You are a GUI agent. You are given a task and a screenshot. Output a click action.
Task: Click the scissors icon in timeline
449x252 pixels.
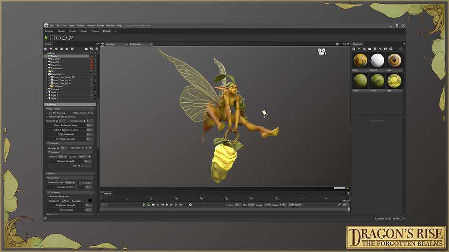coord(144,205)
